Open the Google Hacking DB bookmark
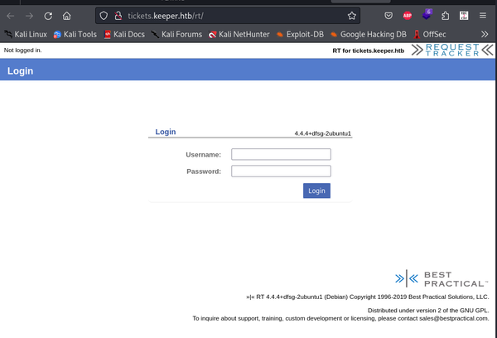 click(370, 34)
